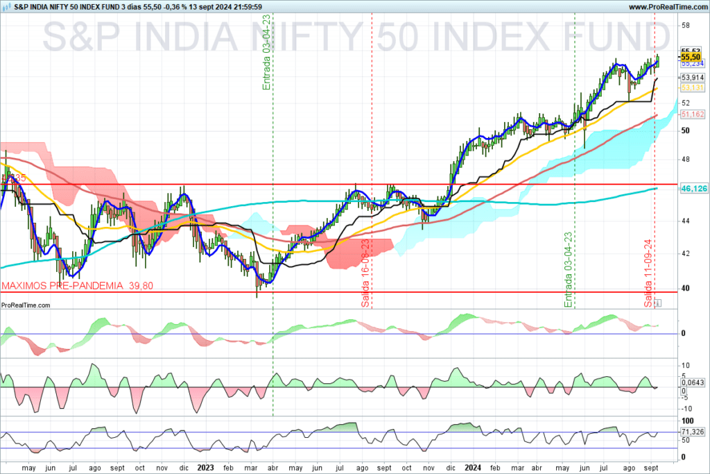Select the yellow 53,131 moving average label
This screenshot has height=474, width=710.
(x=693, y=87)
